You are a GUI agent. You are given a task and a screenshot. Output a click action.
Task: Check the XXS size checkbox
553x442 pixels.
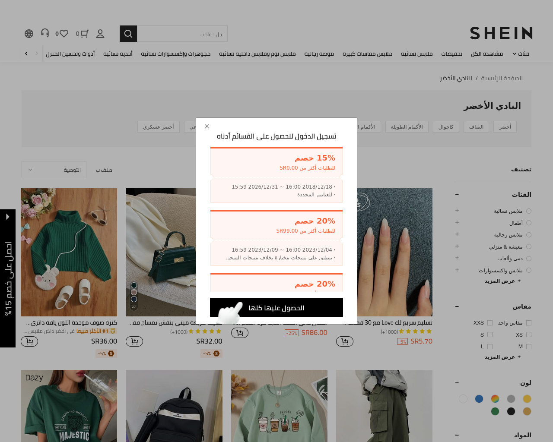(x=490, y=323)
